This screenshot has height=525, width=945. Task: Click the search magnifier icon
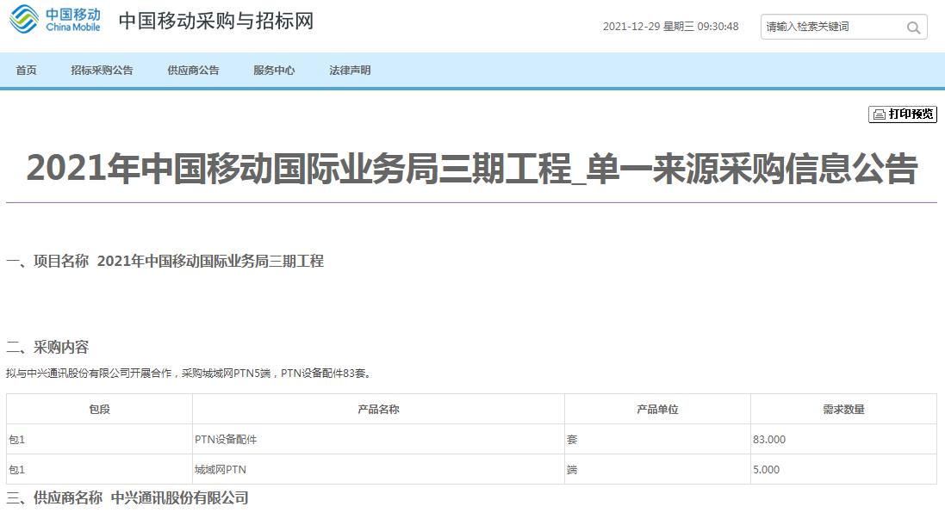(913, 27)
